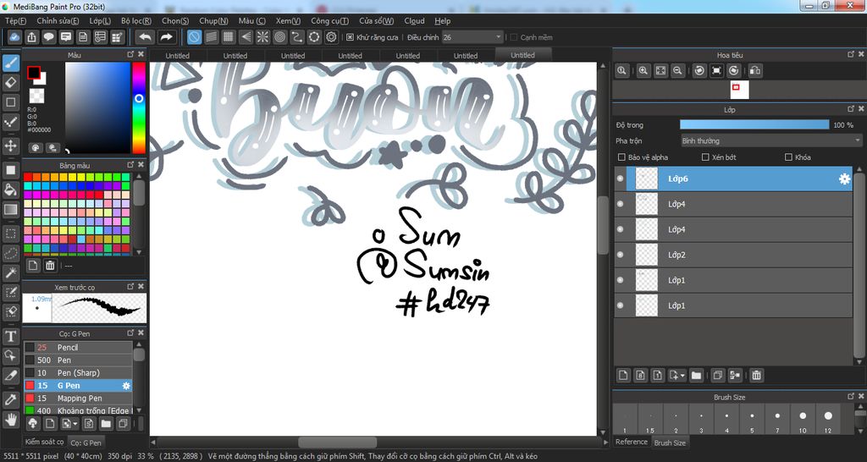Hide the Lớp6 layer

[x=620, y=179]
